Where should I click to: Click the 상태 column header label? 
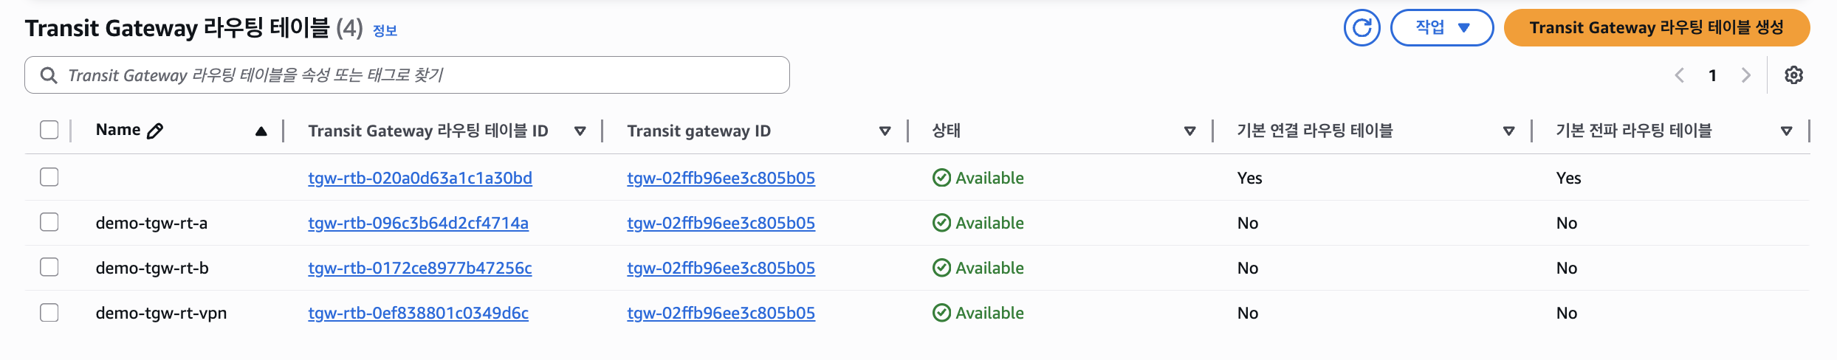[946, 131]
